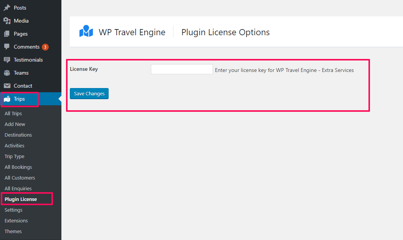Image resolution: width=403 pixels, height=240 pixels.
Task: Open the Media library icon
Action: 7,21
